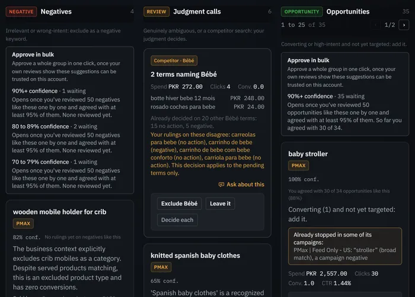Click the previous page arrow in Opportunities

pos(376,25)
